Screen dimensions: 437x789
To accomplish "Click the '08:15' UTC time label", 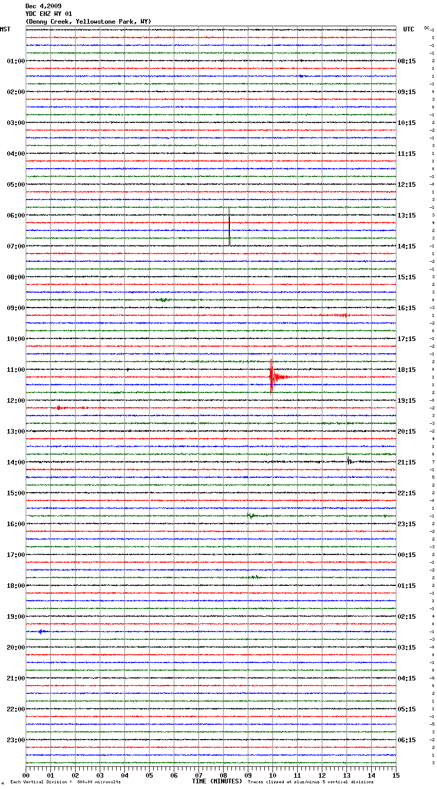I will 407,61.
